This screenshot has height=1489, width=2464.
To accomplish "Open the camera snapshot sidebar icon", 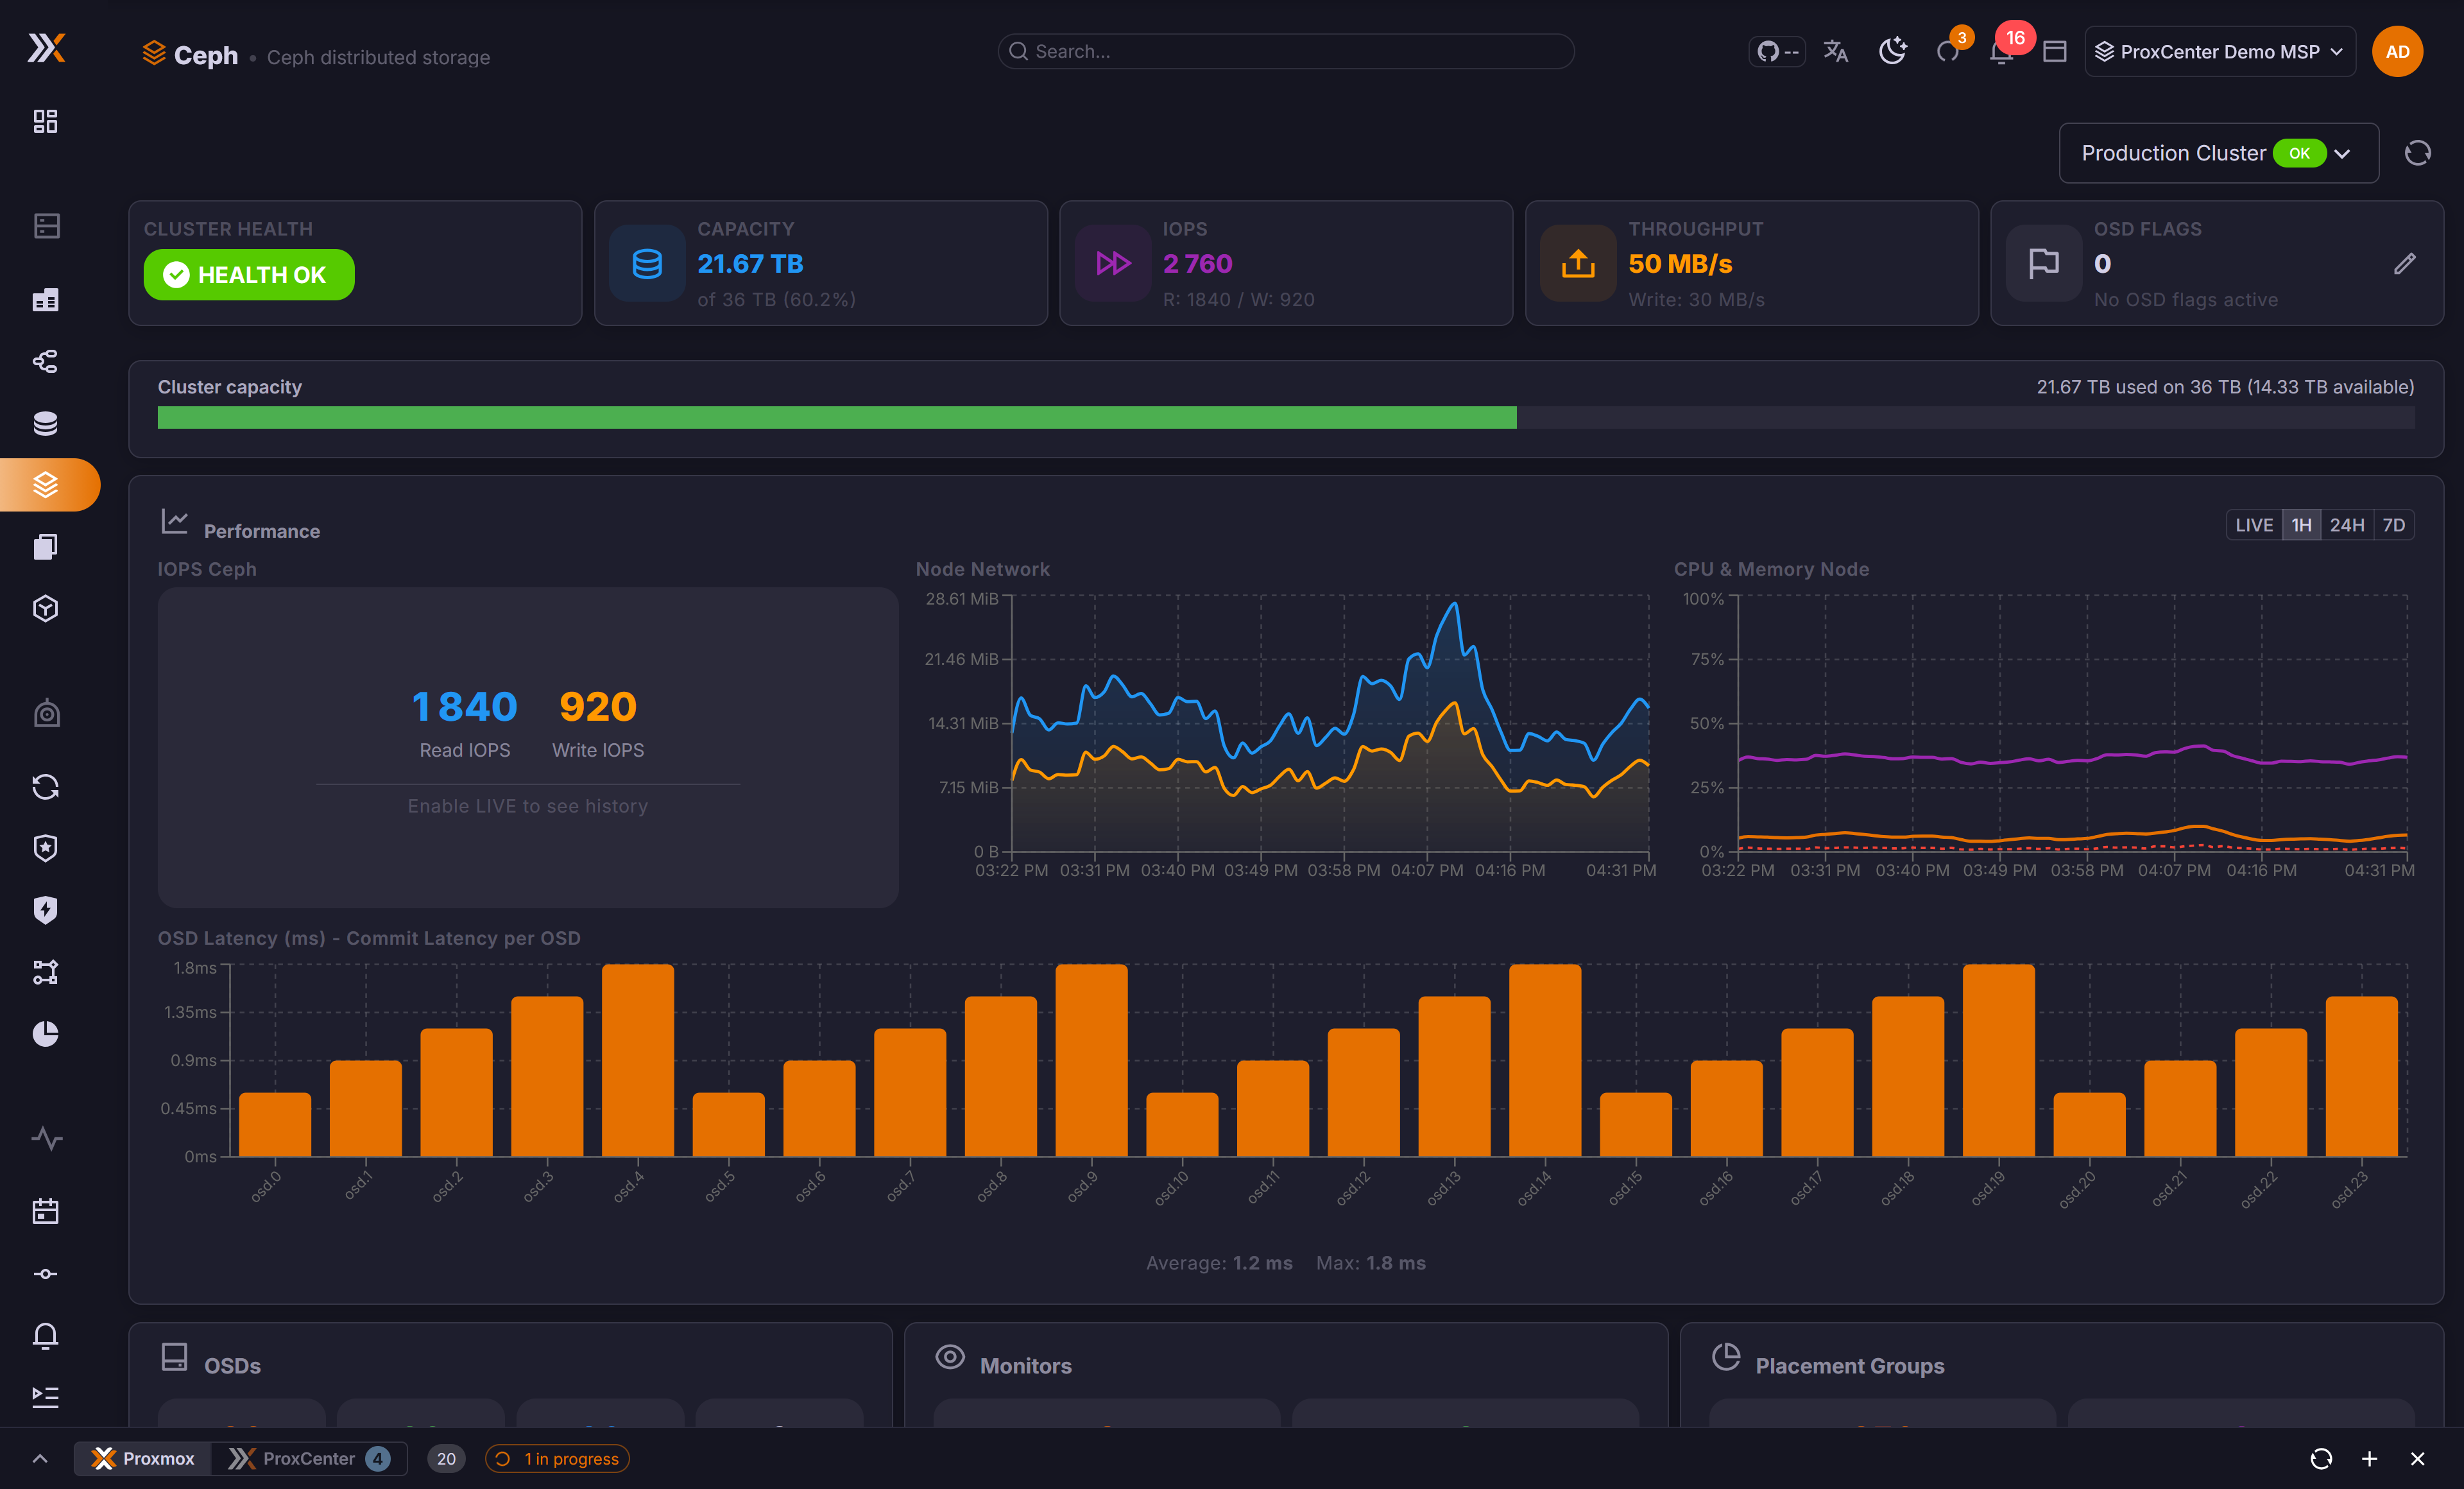I will 46,714.
